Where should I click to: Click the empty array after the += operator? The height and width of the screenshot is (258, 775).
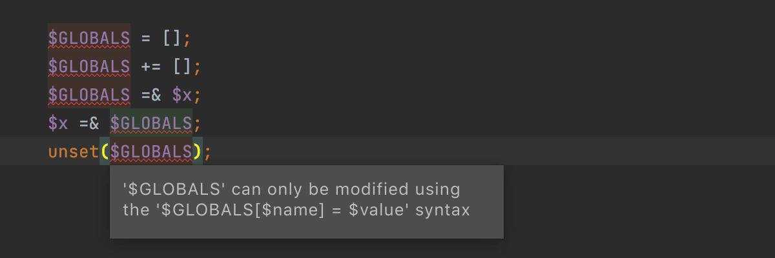pyautogui.click(x=181, y=66)
